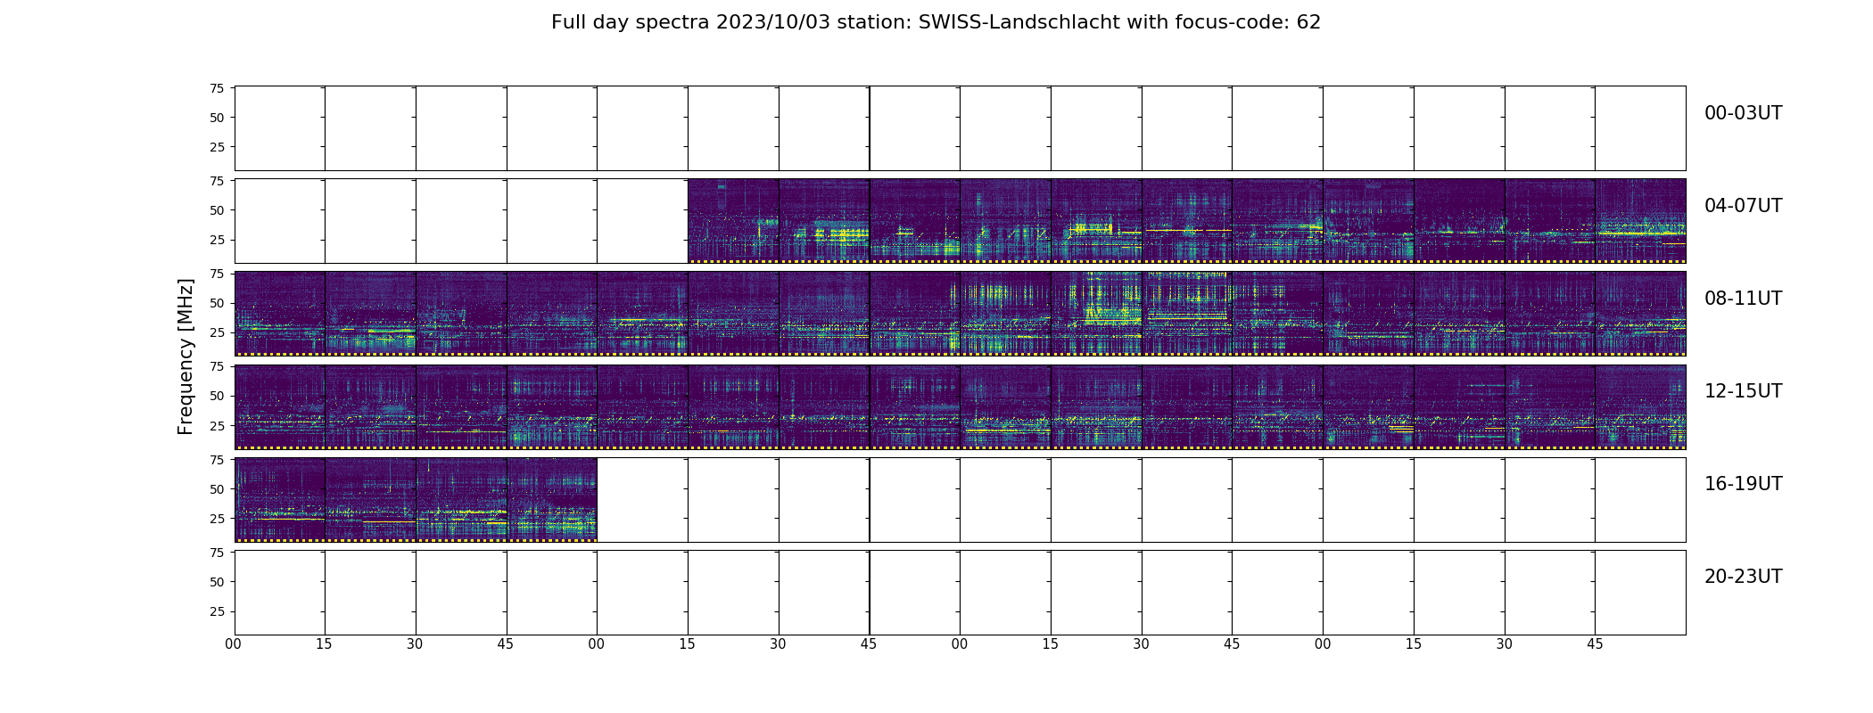Click the 25 MHz tick of the 12-15UT row

217,425
